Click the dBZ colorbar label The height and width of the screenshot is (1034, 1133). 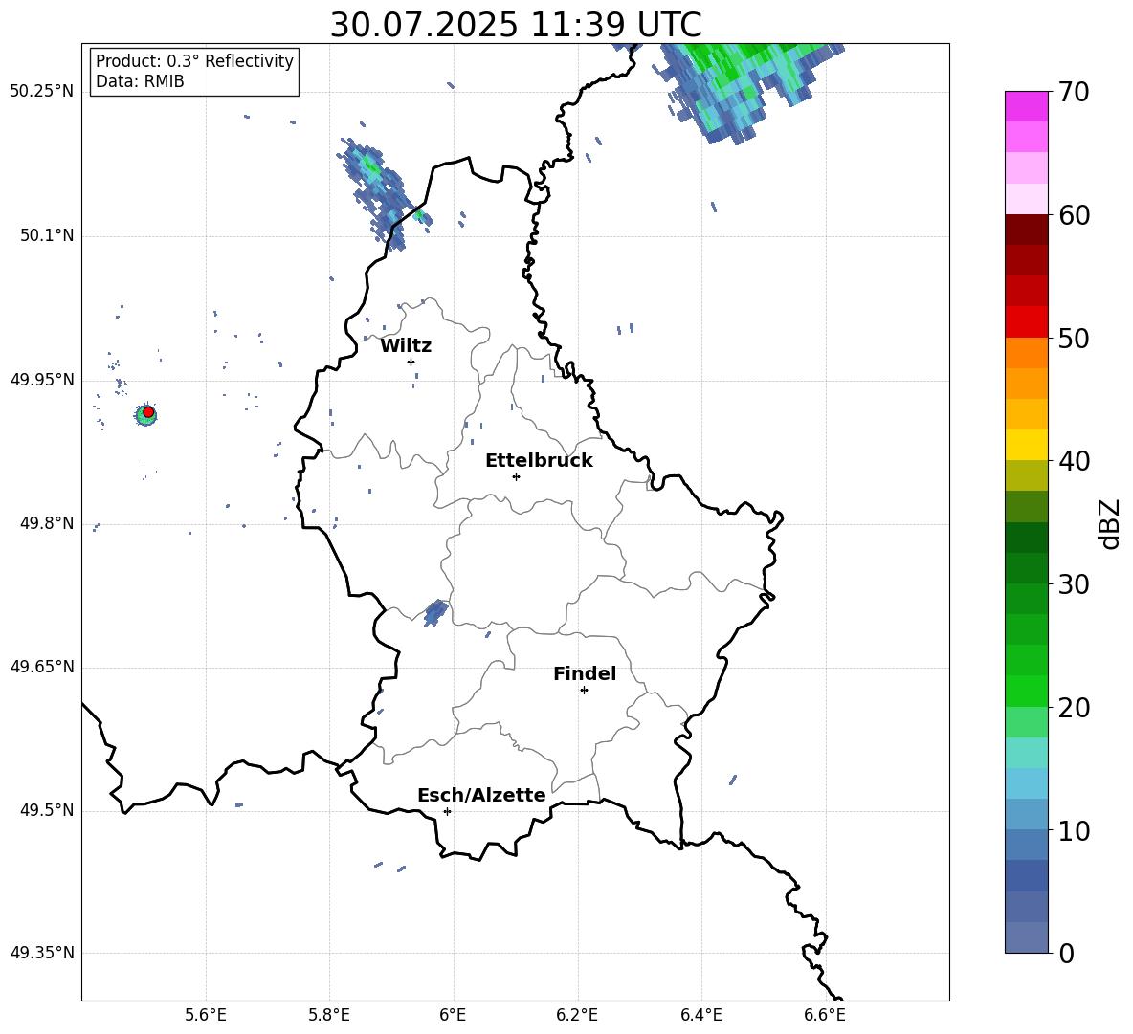(1110, 523)
